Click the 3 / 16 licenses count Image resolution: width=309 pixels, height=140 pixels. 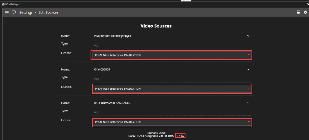coord(180,136)
